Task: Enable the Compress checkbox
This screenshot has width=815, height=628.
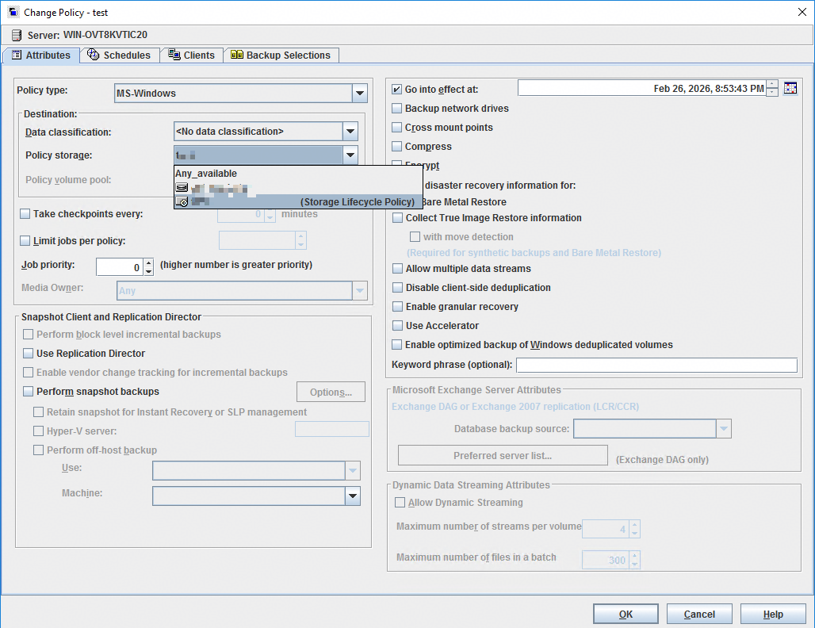Action: [x=397, y=147]
